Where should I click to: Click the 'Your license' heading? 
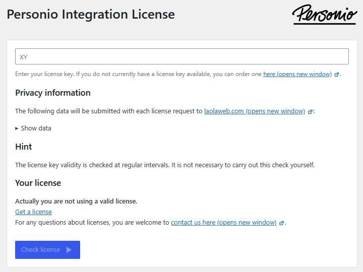[38, 183]
